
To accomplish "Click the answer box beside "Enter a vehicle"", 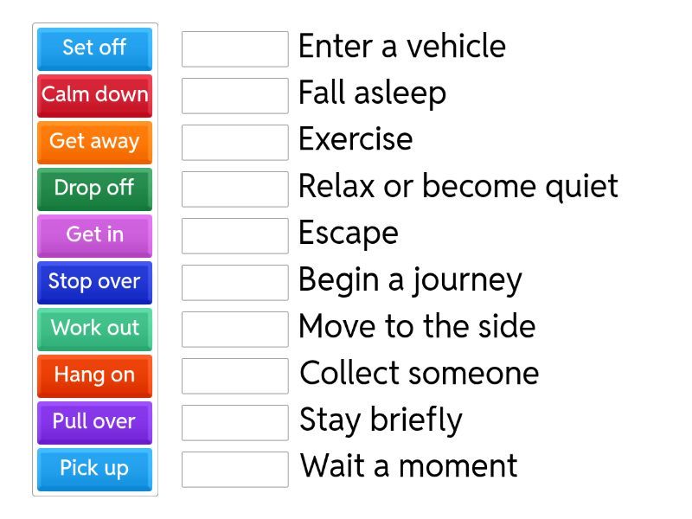I will (234, 49).
